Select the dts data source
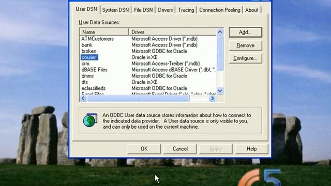Viewport: 331px width, 186px height. coord(85,82)
